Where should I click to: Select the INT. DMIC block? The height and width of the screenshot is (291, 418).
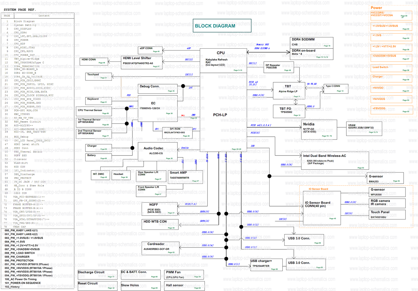[100, 175]
